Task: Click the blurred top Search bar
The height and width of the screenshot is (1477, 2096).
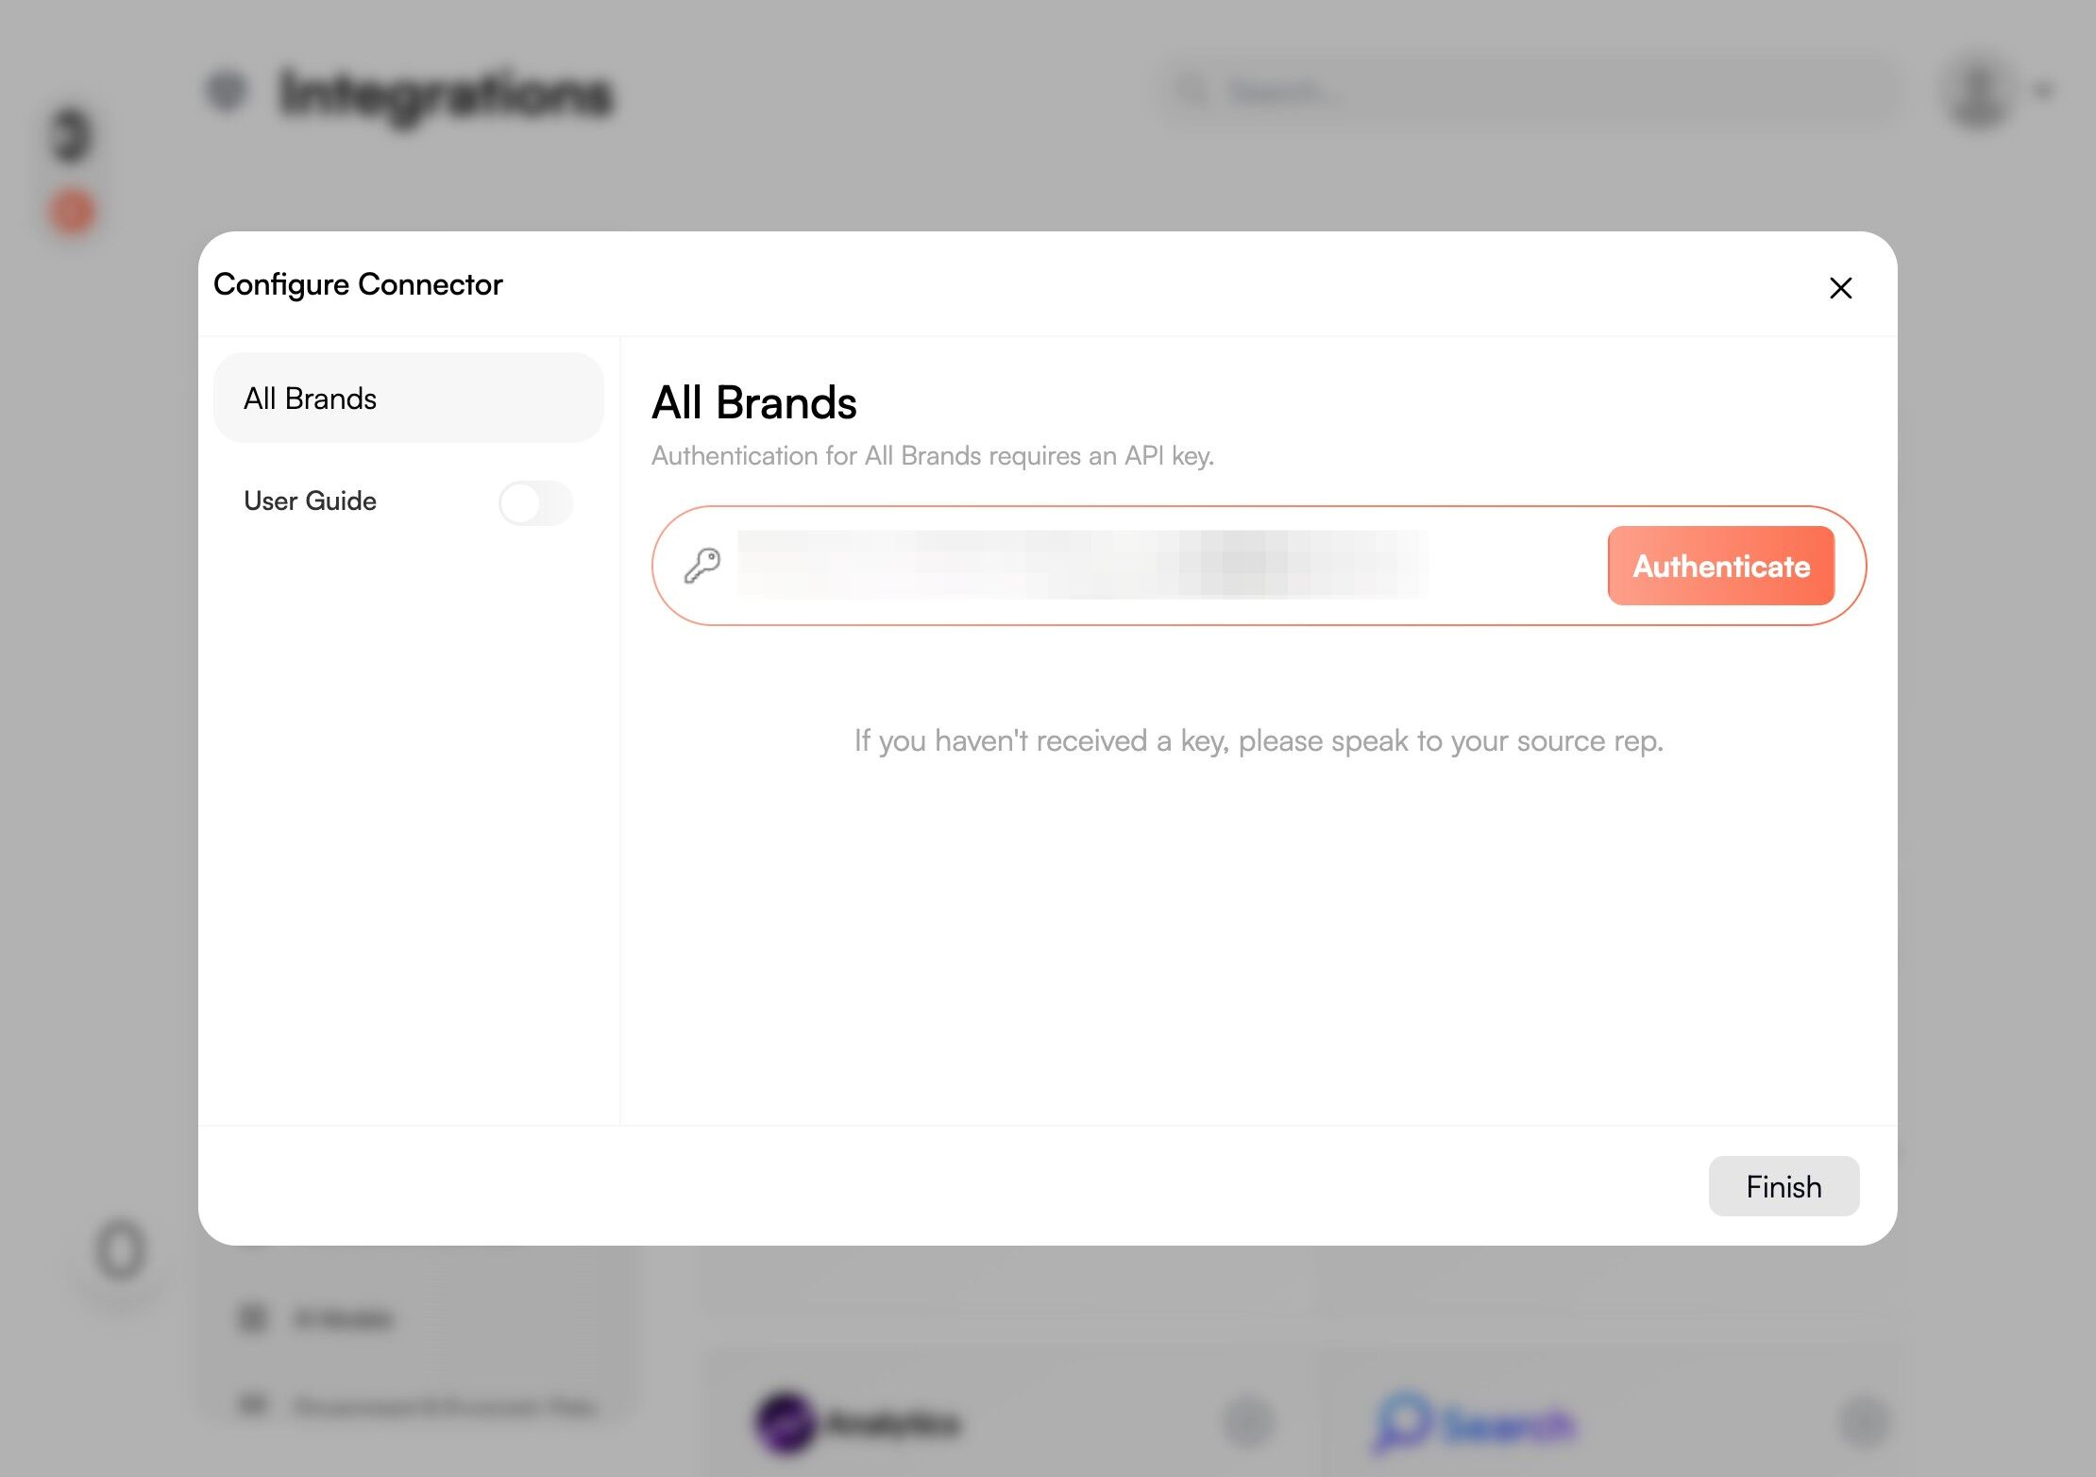Action: (x=1530, y=92)
